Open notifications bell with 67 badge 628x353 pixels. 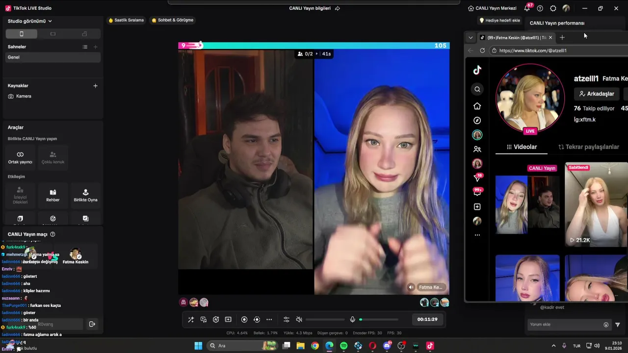[527, 8]
